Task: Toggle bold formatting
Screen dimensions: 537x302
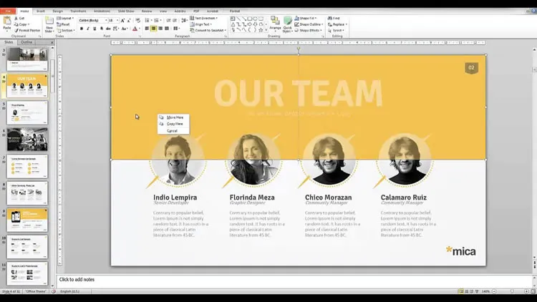Action: pyautogui.click(x=82, y=29)
